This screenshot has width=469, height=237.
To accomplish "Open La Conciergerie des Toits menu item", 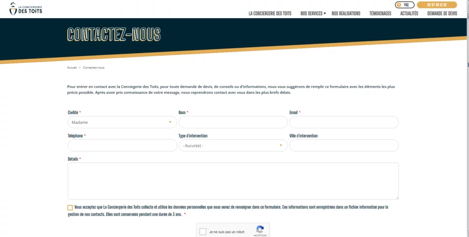I will [x=270, y=14].
